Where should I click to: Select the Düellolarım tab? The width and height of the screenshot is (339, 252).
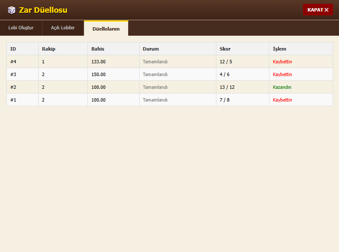click(x=106, y=28)
